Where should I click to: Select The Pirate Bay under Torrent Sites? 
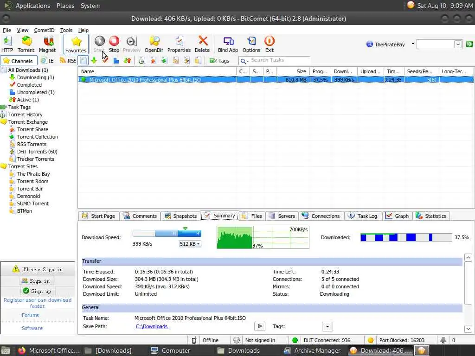[x=33, y=174]
